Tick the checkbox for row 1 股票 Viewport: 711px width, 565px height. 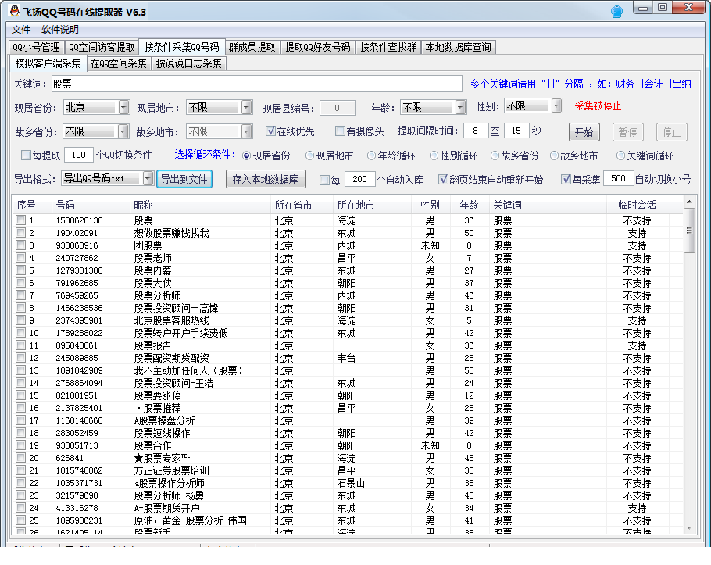(20, 220)
